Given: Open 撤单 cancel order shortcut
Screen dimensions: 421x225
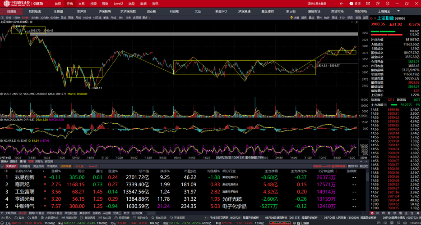Looking at the screenshot, I should [x=33, y=218].
